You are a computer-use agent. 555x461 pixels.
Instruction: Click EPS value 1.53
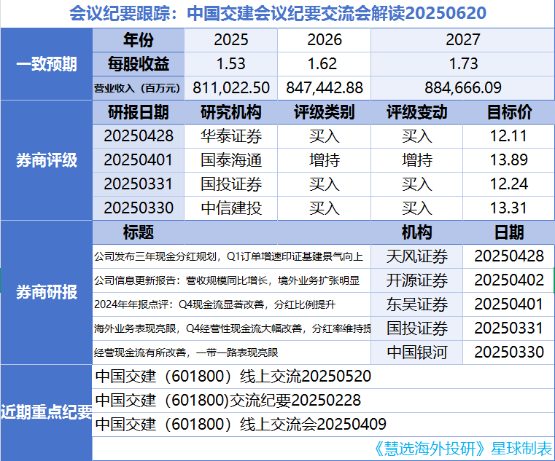pos(230,64)
